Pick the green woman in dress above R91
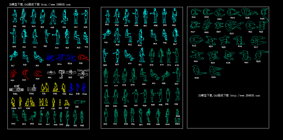The height and width of the screenshot is (140, 283). [168, 95]
